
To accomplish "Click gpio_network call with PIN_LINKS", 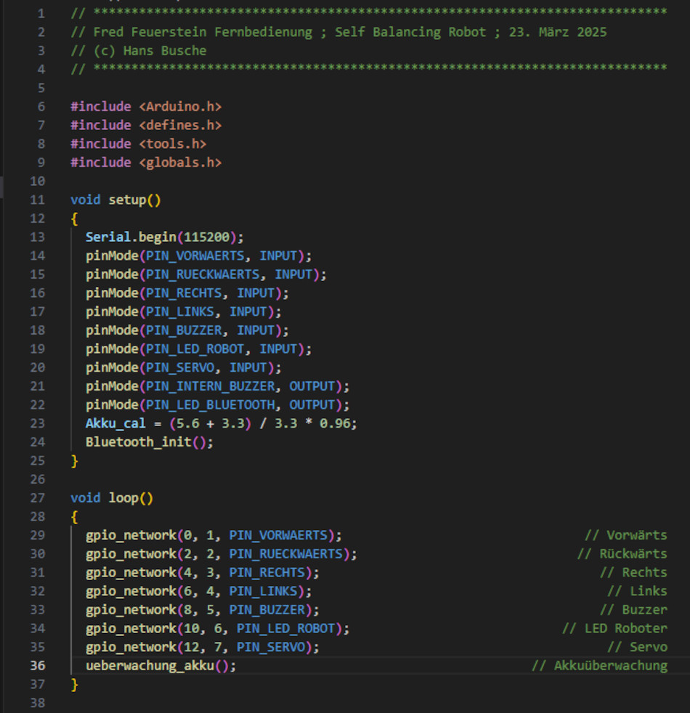I will click(x=199, y=591).
